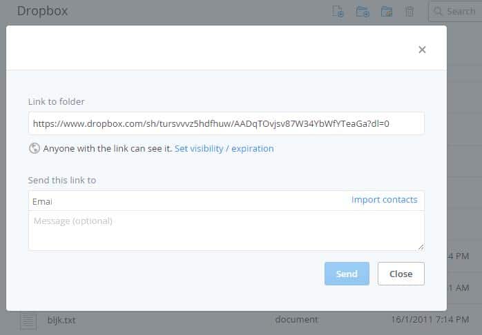Click the globe icon beside the visibility text

(35, 148)
